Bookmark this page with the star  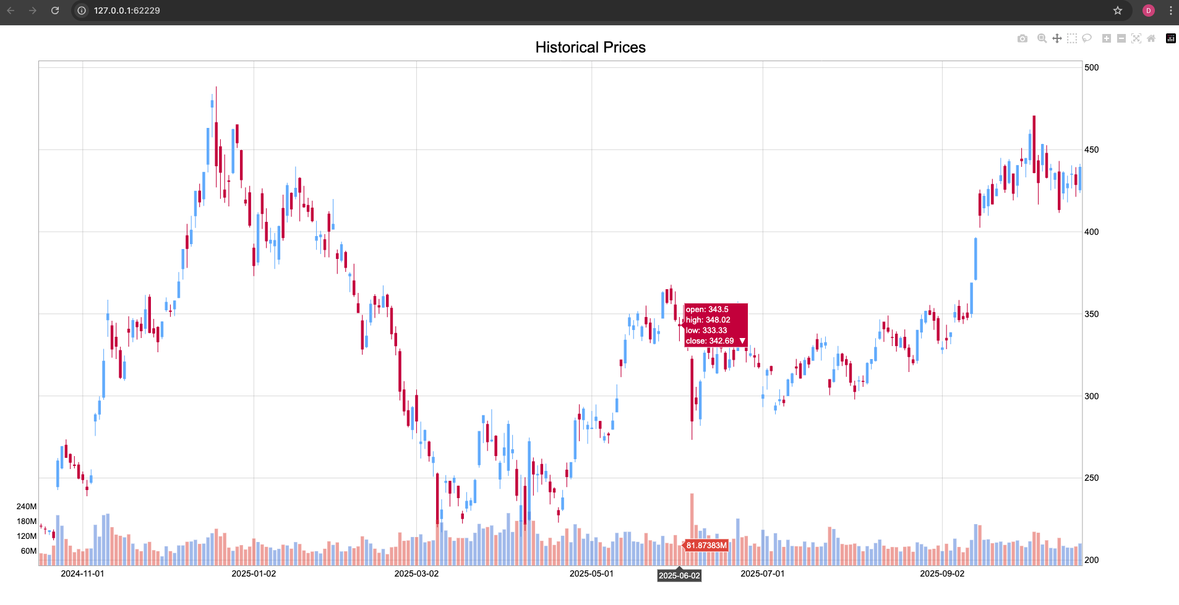pyautogui.click(x=1118, y=11)
